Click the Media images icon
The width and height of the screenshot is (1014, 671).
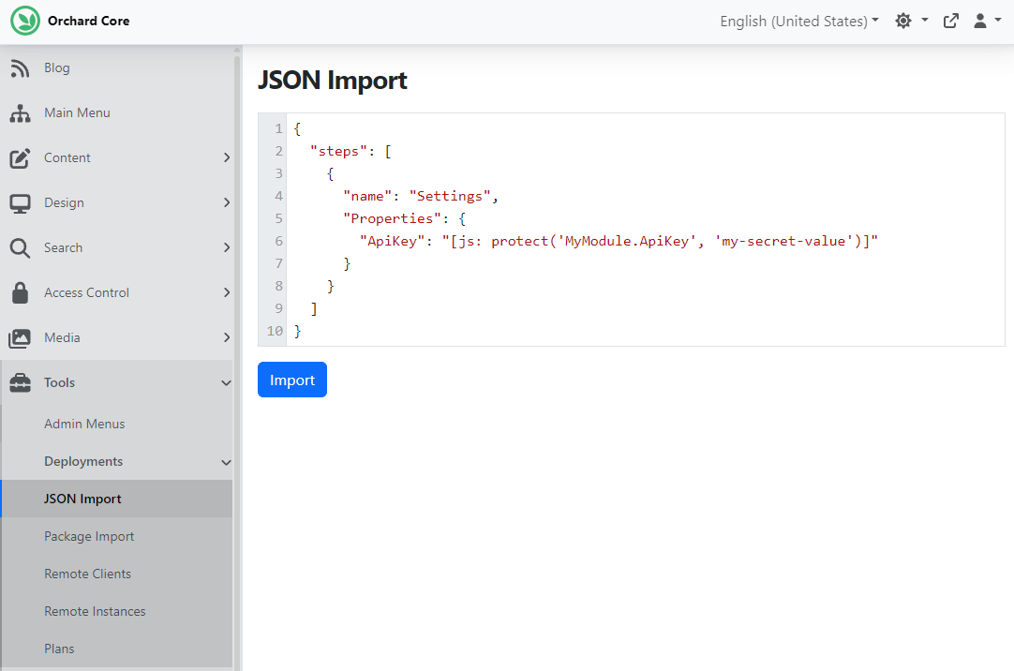coord(20,338)
